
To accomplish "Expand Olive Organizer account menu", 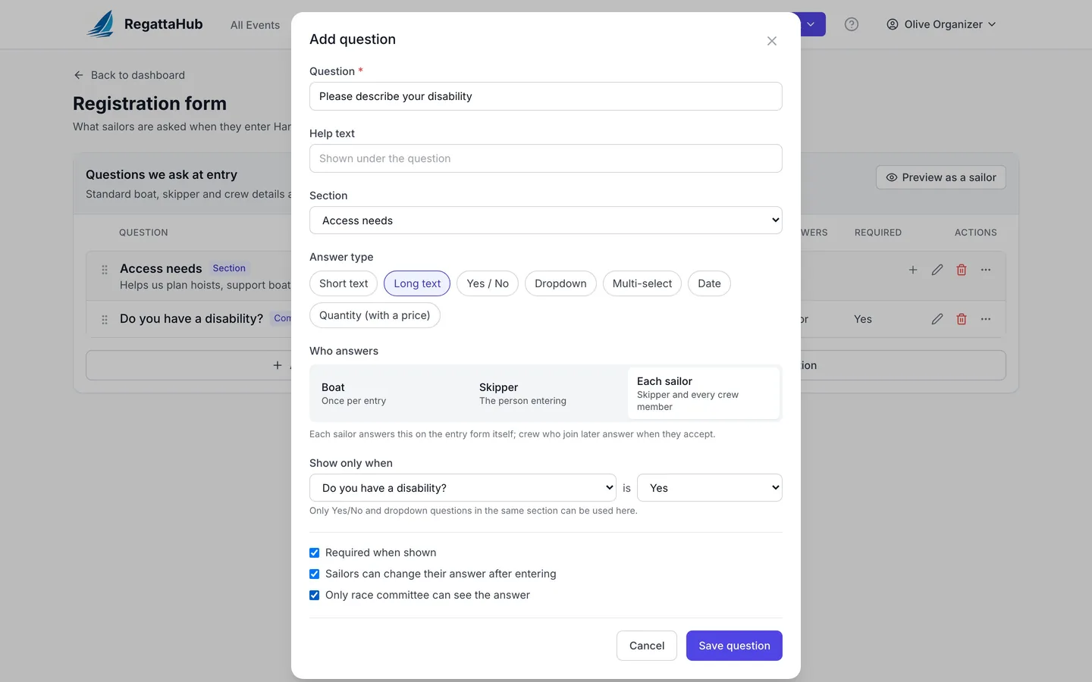I will (x=941, y=24).
